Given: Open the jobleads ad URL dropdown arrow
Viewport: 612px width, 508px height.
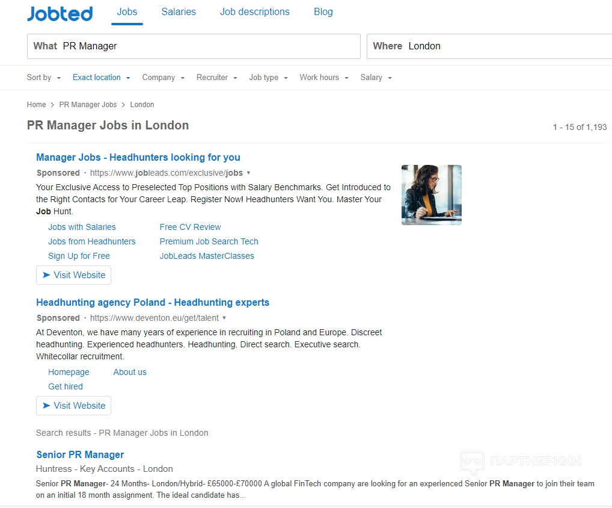Looking at the screenshot, I should pyautogui.click(x=249, y=173).
